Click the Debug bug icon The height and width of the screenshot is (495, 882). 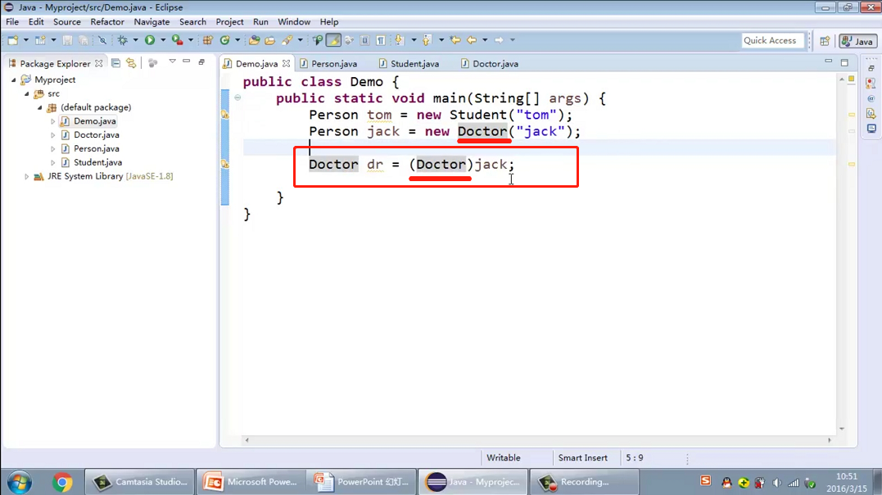pyautogui.click(x=122, y=40)
